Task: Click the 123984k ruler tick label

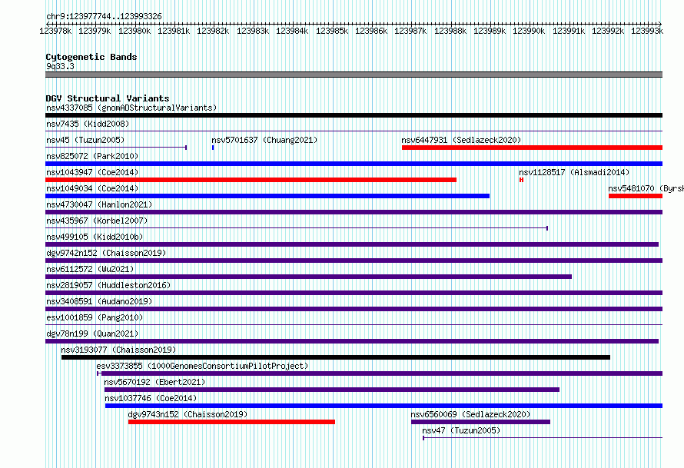Action: pyautogui.click(x=292, y=31)
